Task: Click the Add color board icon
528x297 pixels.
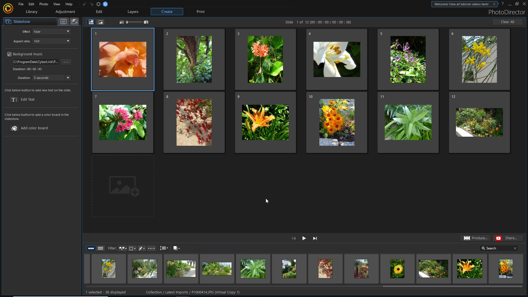Action: coord(14,128)
